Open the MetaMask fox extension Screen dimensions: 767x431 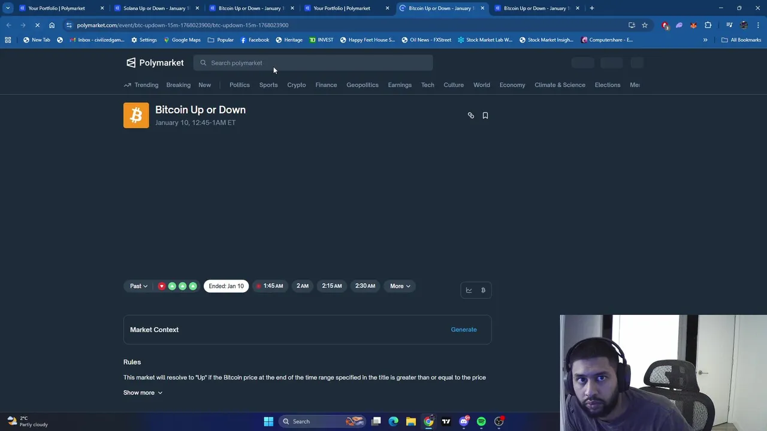click(x=693, y=25)
